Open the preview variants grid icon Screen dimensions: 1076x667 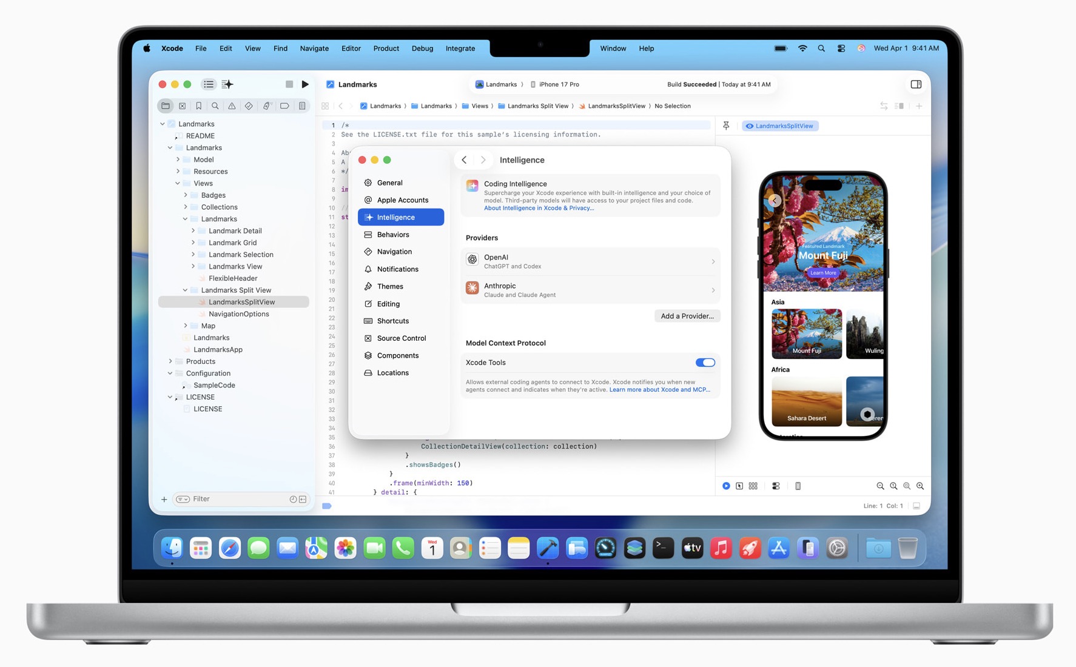[x=753, y=486]
